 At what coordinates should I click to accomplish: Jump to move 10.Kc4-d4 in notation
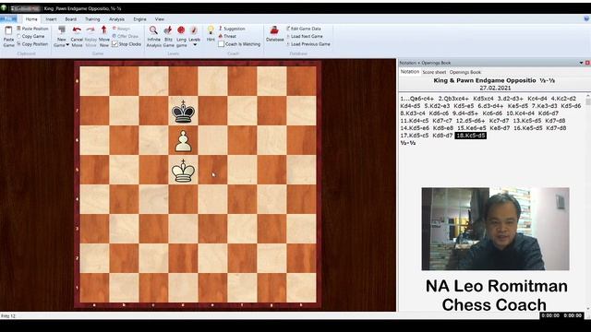520,113
